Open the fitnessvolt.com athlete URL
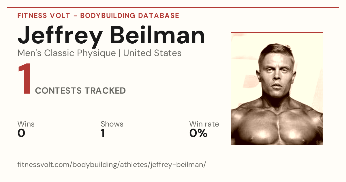Image resolution: width=346 pixels, height=182 pixels. click(x=112, y=165)
